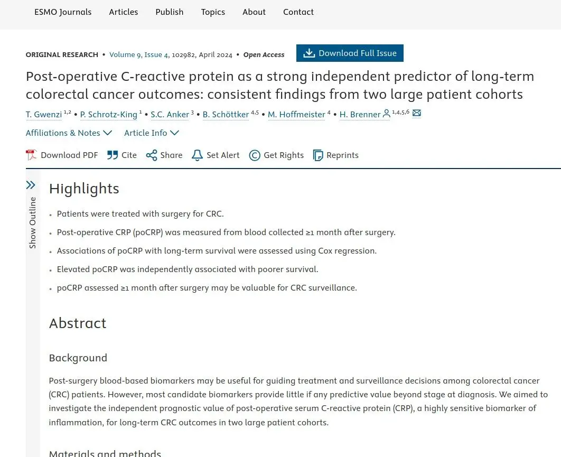Expand the Show Outline double-arrow panel

(31, 185)
